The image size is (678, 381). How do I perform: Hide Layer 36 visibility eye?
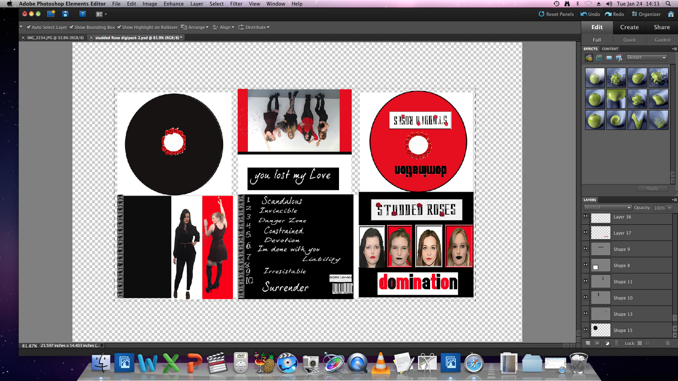tap(586, 216)
